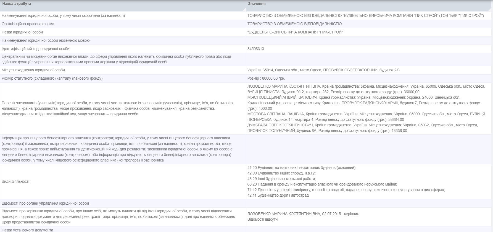493x232 pixels.
Task: Click the 'Назва атрибута' column header
Action: click(x=17, y=4)
